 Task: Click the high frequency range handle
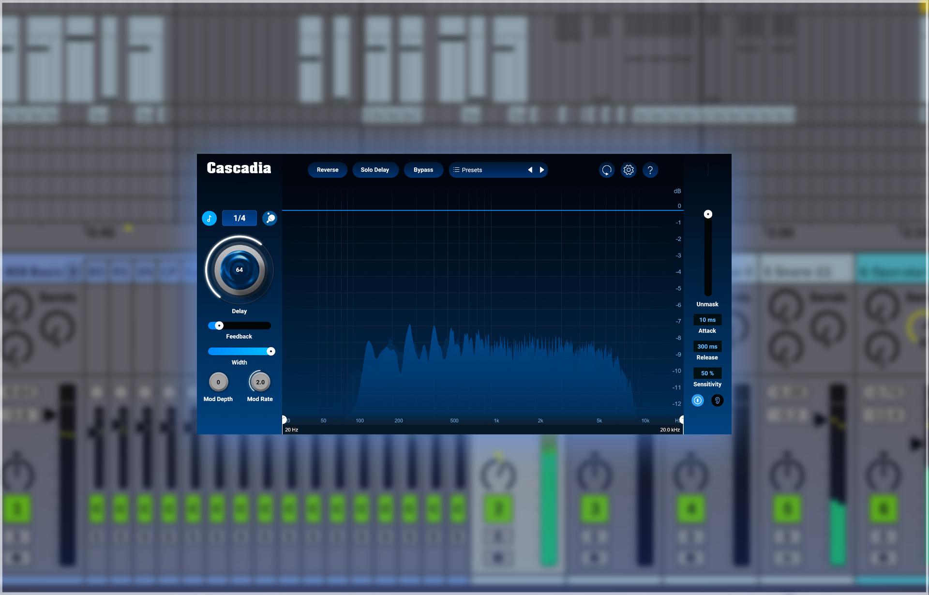[681, 419]
